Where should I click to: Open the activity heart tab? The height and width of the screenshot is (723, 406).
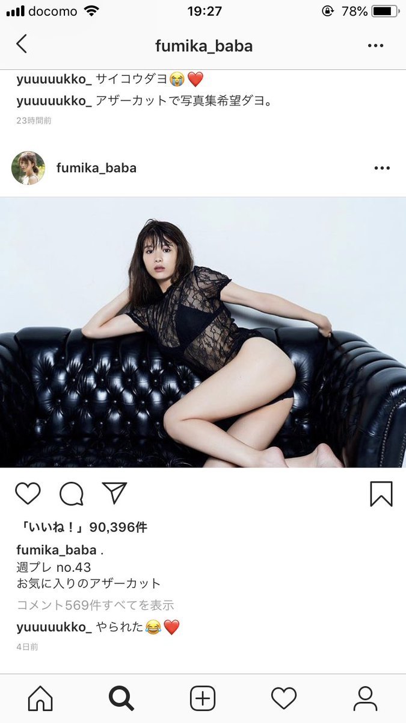click(x=284, y=699)
